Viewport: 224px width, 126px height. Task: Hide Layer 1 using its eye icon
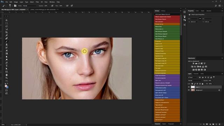(x=189, y=87)
